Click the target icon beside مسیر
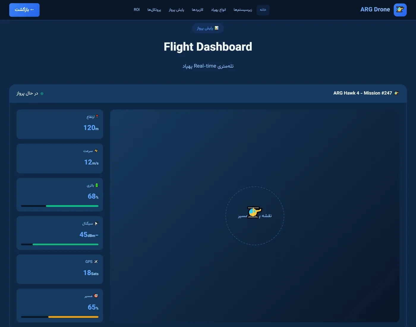 pyautogui.click(x=96, y=296)
